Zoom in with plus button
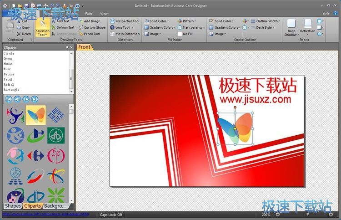Image resolution: width=341 pixels, height=220 pixels. pyautogui.click(x=331, y=215)
